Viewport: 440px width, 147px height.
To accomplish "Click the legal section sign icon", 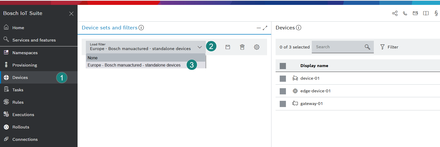I will pos(436,13).
